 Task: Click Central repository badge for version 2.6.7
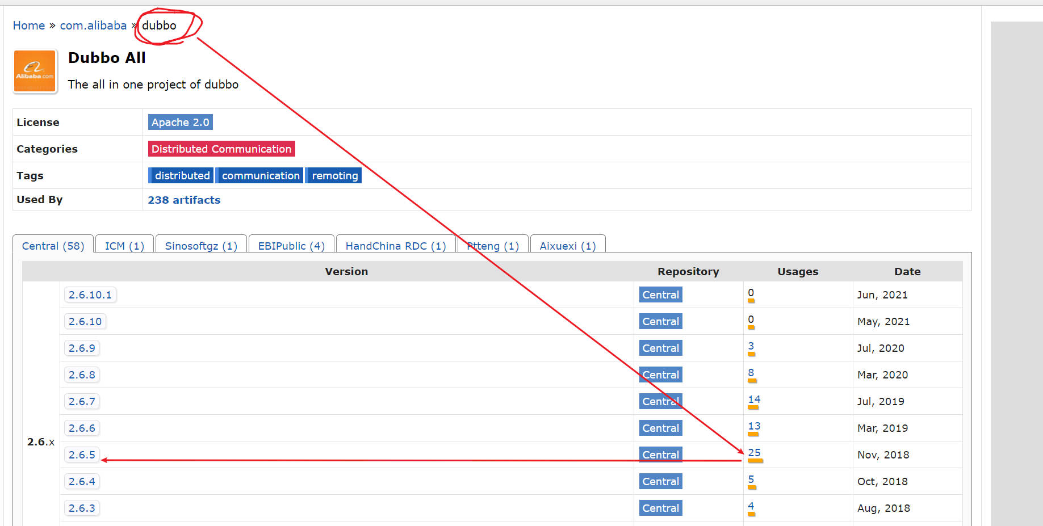point(661,401)
